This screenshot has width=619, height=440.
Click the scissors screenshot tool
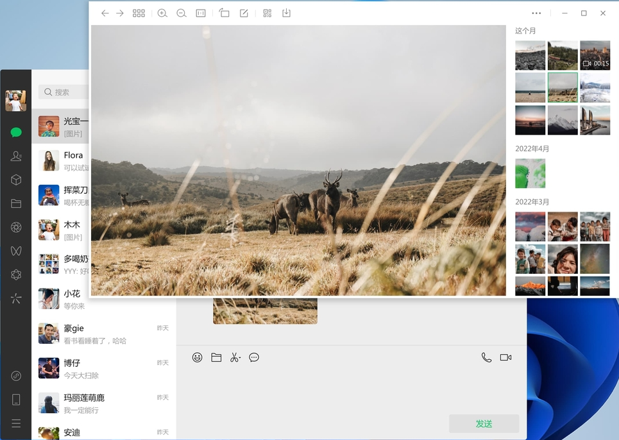[x=235, y=357]
